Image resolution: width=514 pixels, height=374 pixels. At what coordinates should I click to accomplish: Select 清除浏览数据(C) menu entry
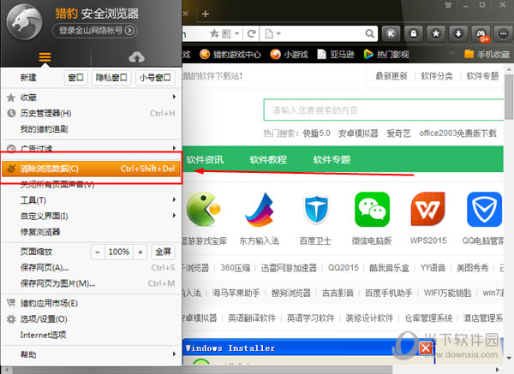pos(90,169)
